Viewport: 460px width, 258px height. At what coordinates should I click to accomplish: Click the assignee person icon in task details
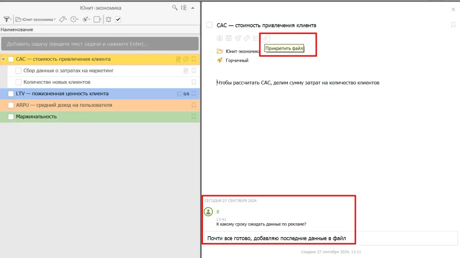point(220,38)
